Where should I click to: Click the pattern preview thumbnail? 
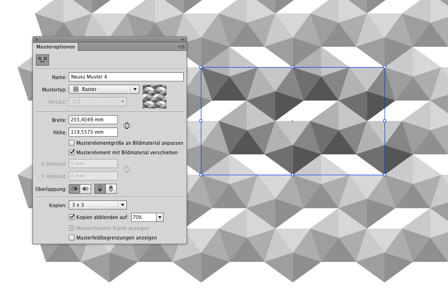pyautogui.click(x=155, y=96)
